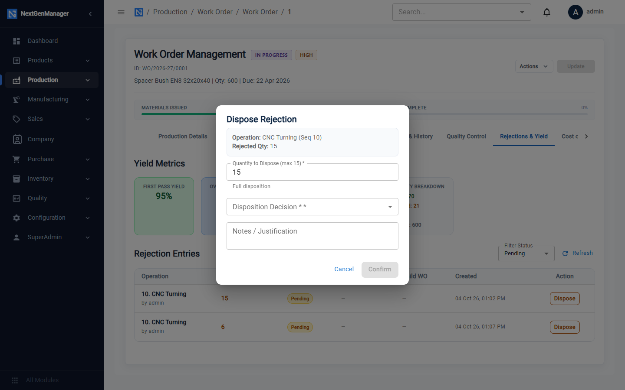This screenshot has width=625, height=390.
Task: Click the Confirm button in dialog
Action: click(x=380, y=270)
